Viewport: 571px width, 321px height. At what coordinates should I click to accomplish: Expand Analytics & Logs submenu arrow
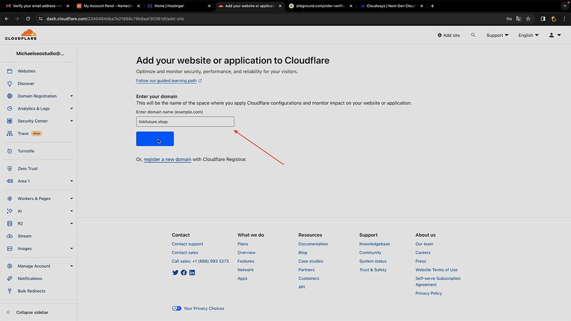coord(72,108)
